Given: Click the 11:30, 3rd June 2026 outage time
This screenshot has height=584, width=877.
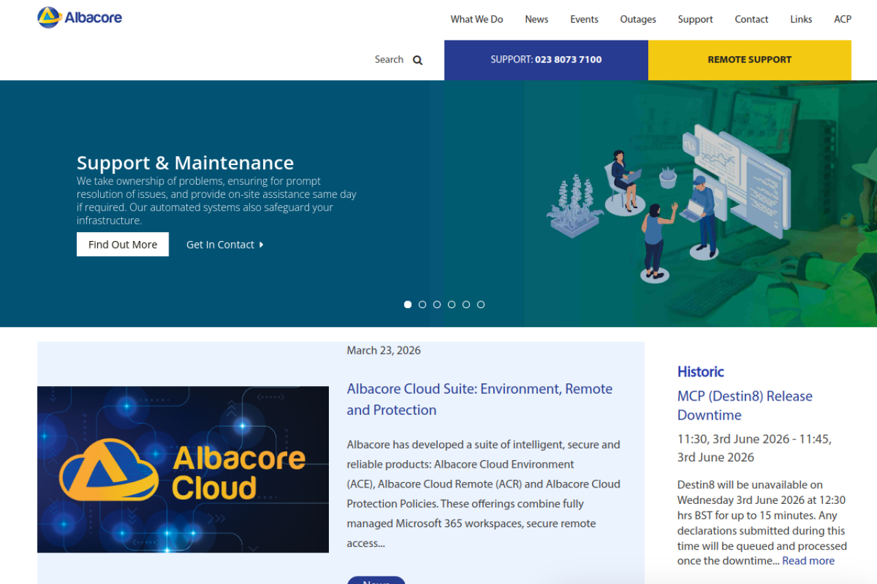Looking at the screenshot, I should pos(754,448).
